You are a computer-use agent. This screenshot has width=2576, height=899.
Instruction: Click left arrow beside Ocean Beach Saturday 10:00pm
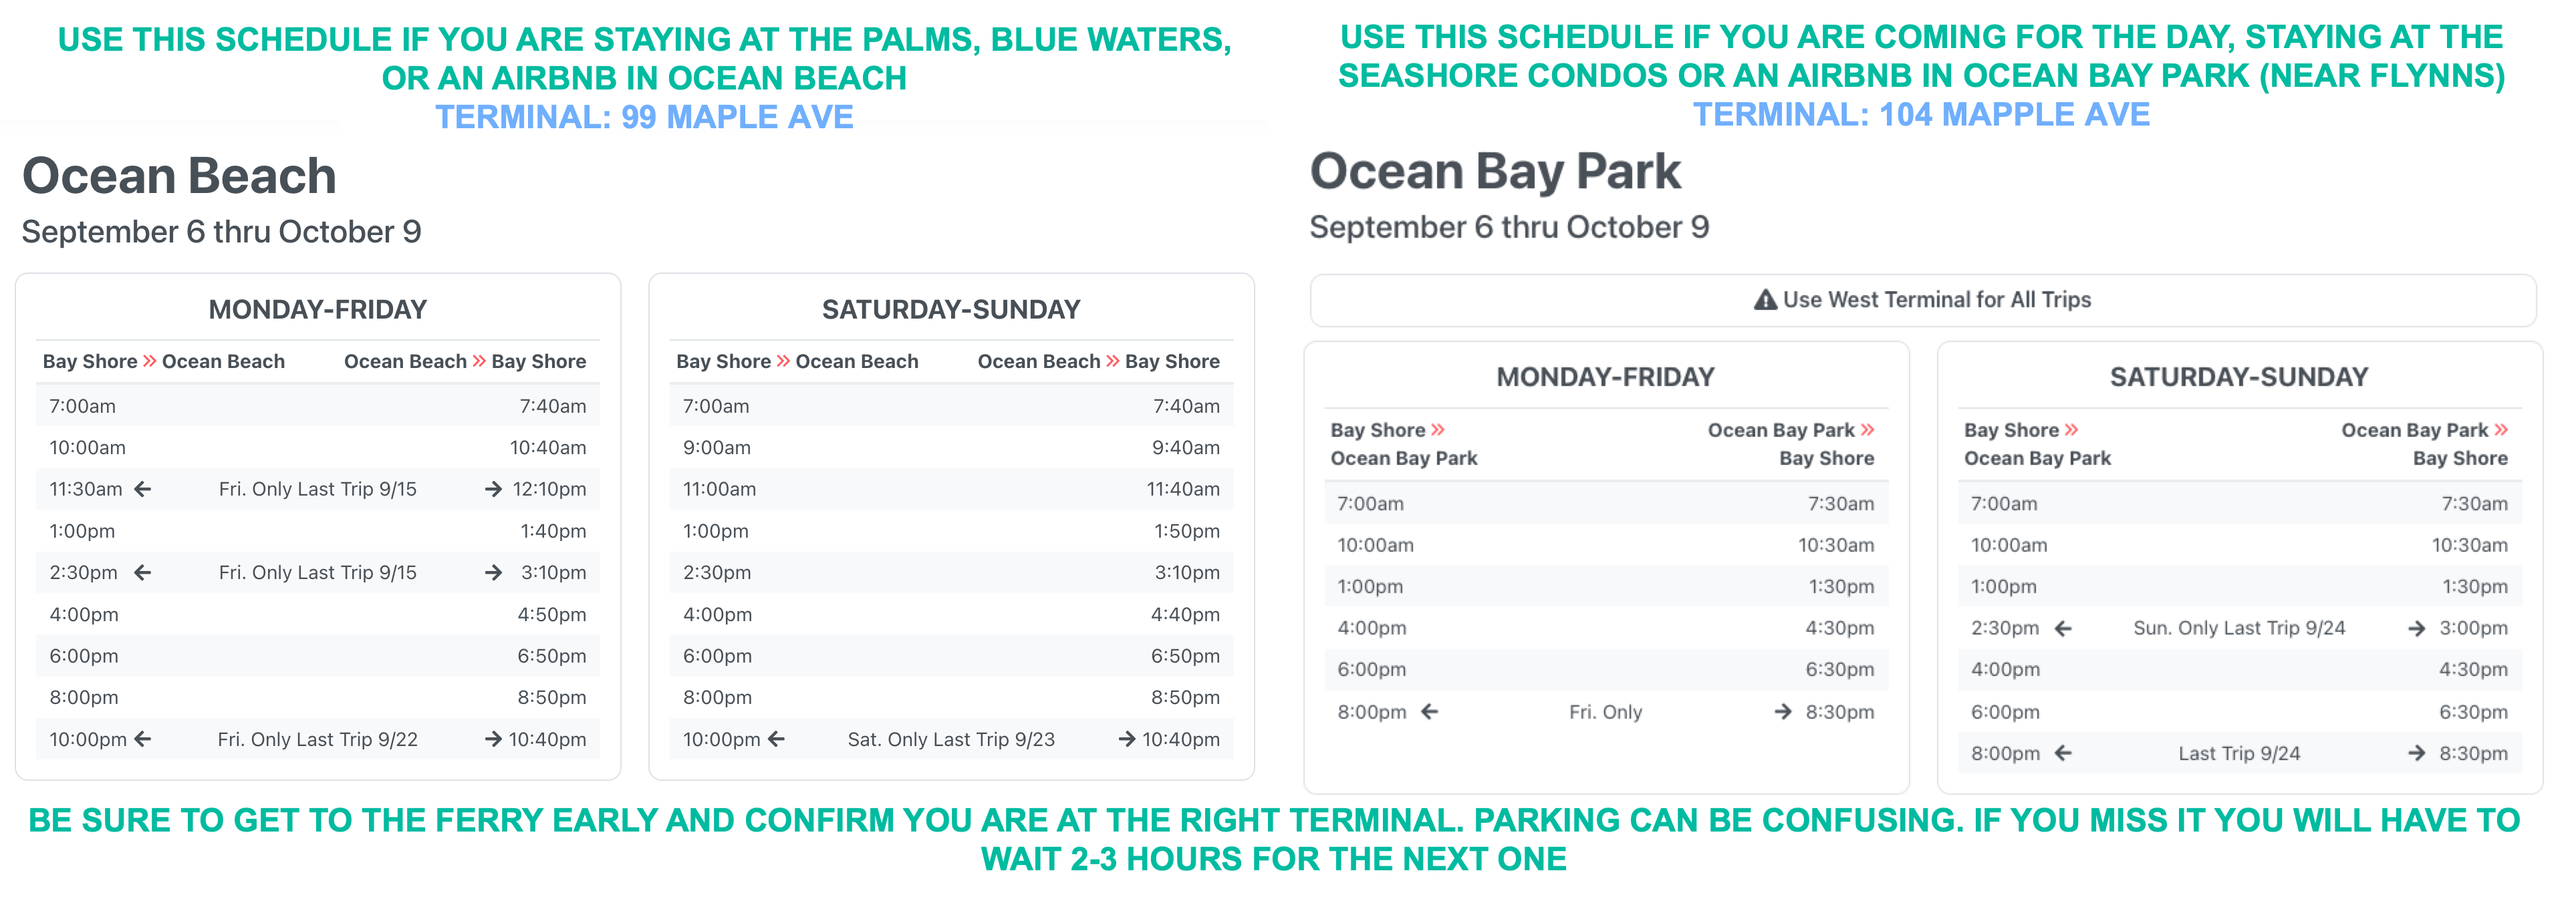pos(777,739)
